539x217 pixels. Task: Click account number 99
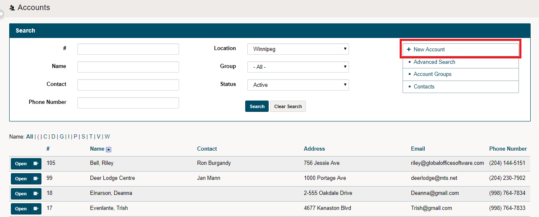(x=50, y=178)
